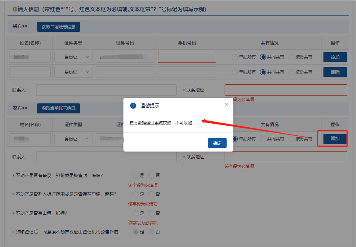Click 姓名 field in buyer first row

pyautogui.click(x=30, y=57)
